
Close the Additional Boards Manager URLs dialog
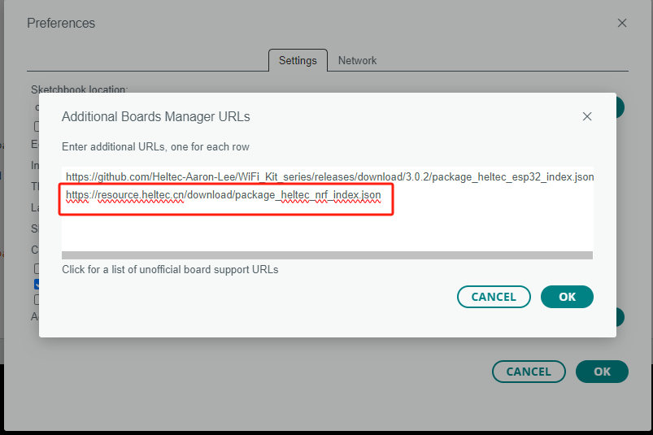coord(587,117)
